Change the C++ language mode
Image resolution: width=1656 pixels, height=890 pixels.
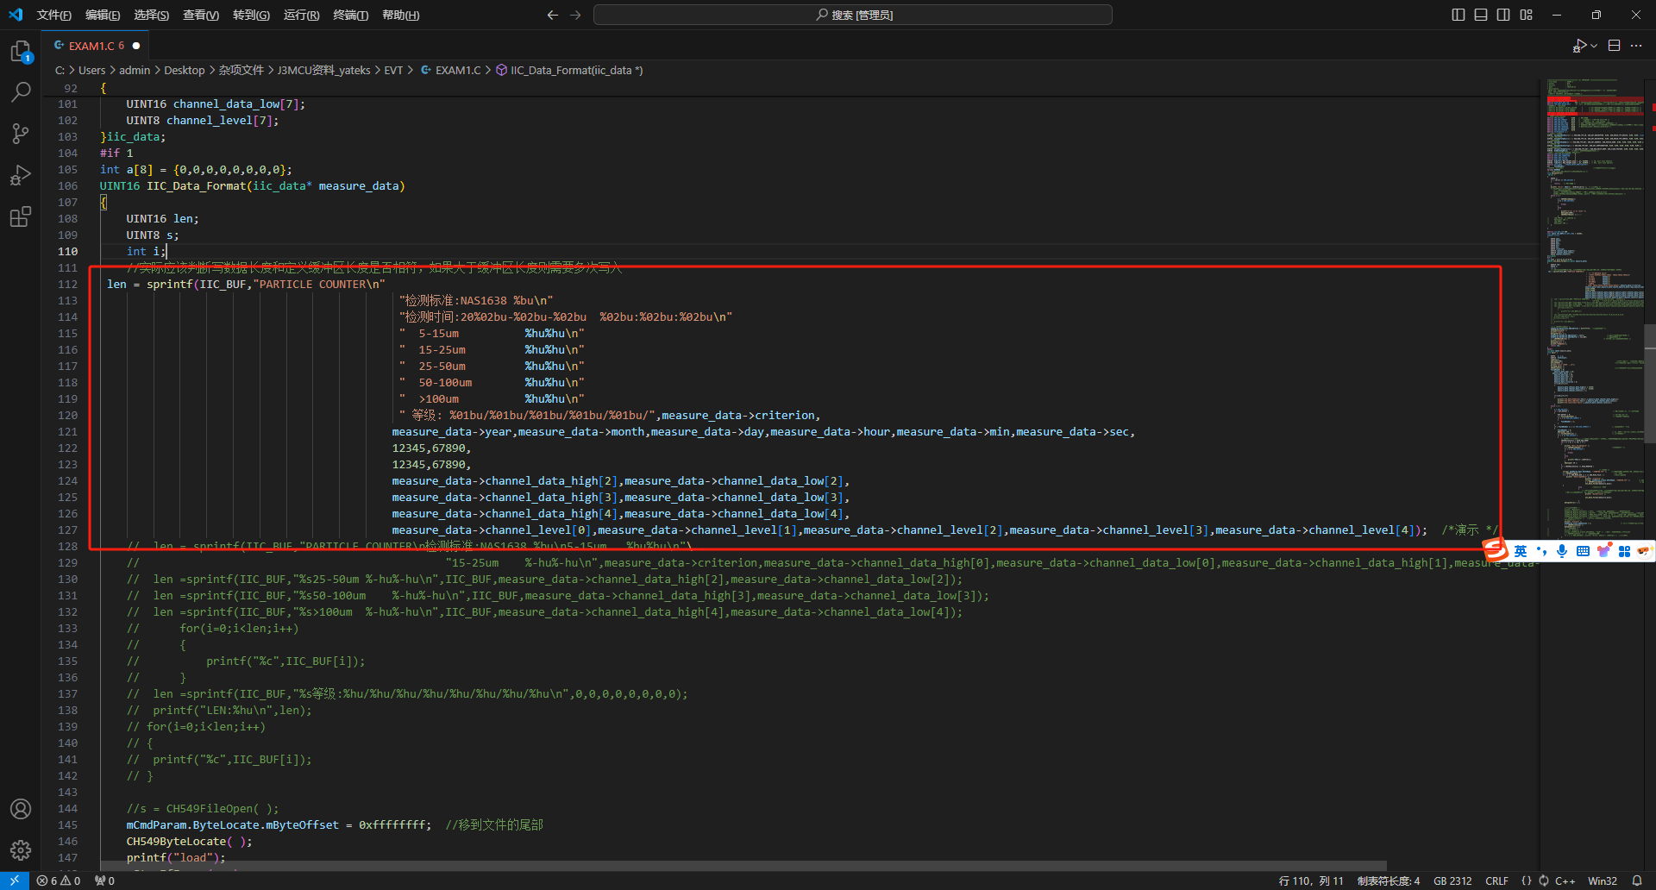(x=1565, y=881)
